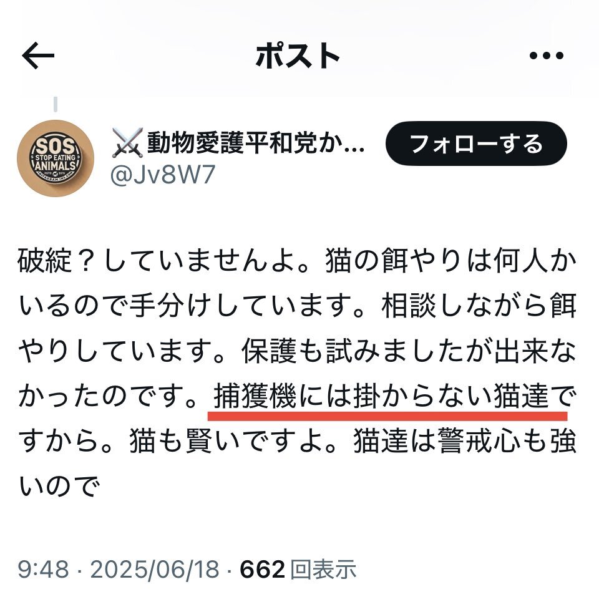Tap the thread connector line above avatar

tap(56, 104)
